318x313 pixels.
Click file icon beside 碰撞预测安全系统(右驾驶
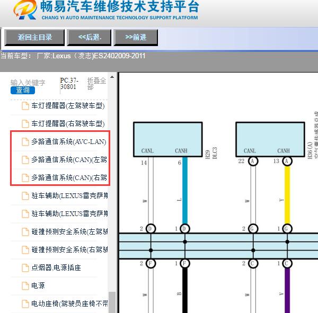coord(25,250)
